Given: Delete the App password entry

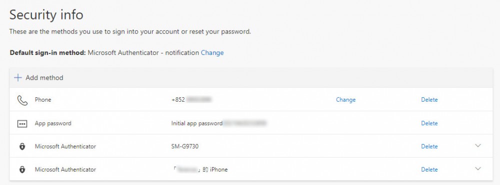Looking at the screenshot, I should (429, 123).
